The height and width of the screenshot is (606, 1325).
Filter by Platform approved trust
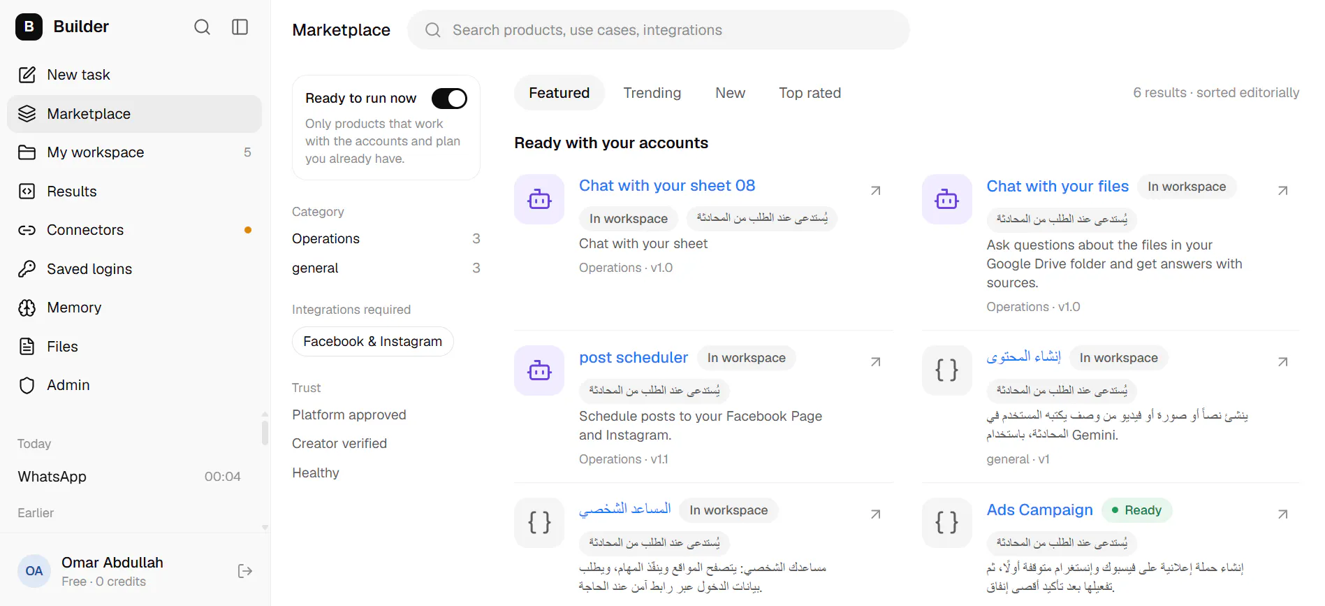coord(349,415)
